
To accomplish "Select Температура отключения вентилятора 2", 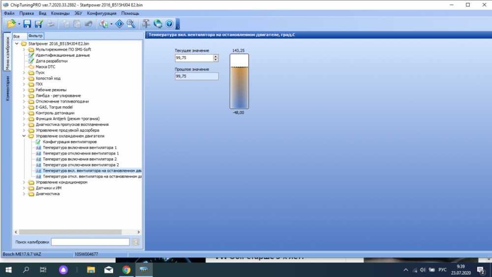I will (81, 165).
